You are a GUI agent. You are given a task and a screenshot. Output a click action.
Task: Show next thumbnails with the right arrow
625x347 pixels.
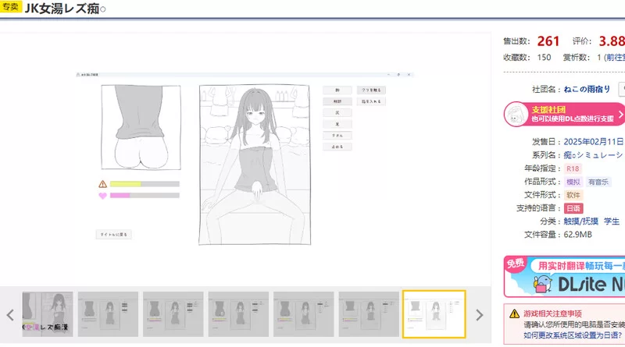tap(480, 315)
